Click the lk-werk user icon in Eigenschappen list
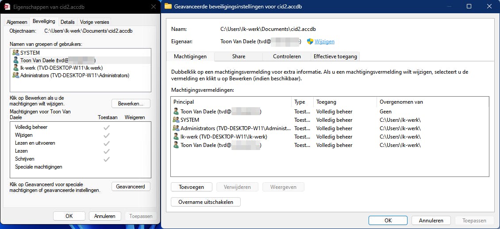The width and height of the screenshot is (500, 229). (x=15, y=68)
